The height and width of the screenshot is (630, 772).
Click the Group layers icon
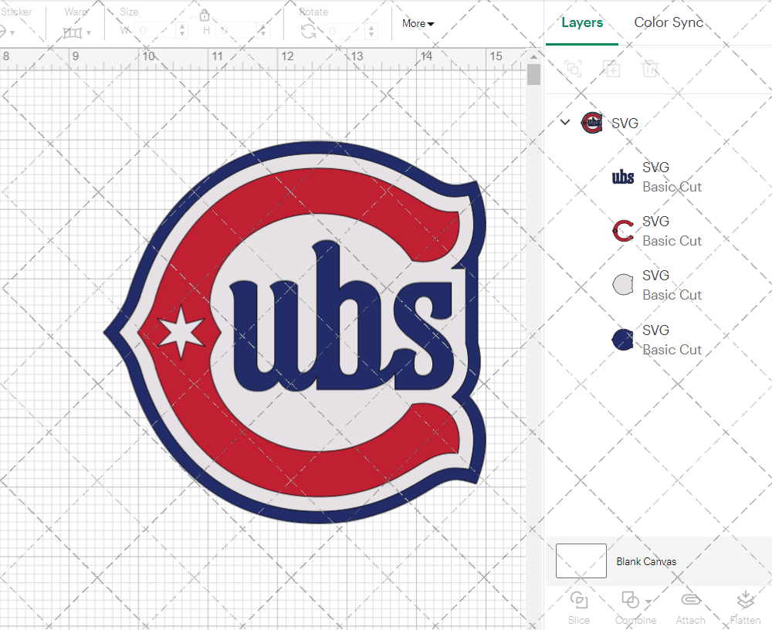573,69
